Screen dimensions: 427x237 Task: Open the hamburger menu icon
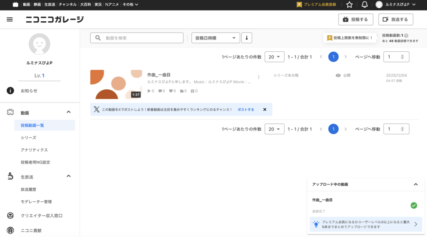(x=10, y=20)
